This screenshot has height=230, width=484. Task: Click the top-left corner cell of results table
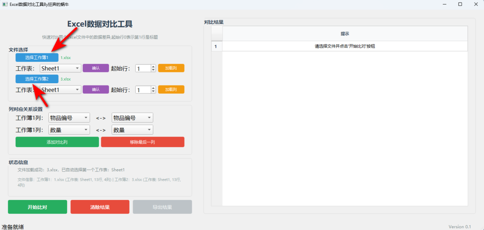[x=217, y=34]
